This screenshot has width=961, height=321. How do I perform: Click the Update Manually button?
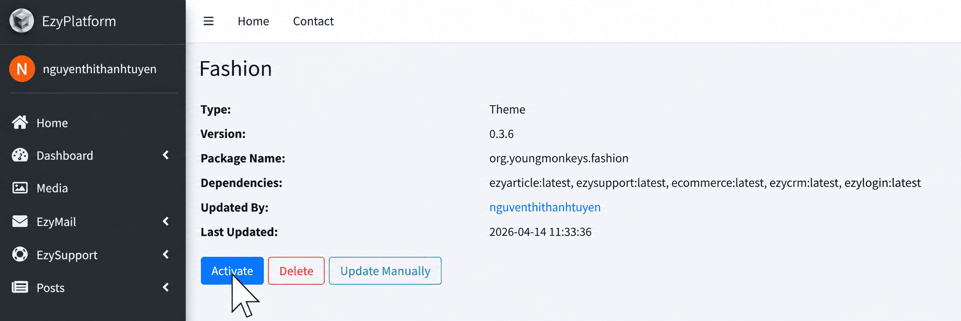click(x=385, y=271)
